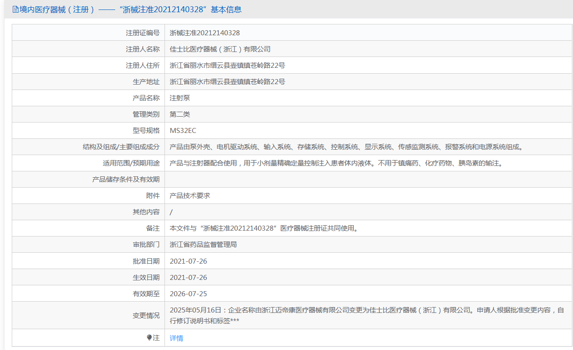Select the expiry date 2026-07-25

[x=188, y=293]
